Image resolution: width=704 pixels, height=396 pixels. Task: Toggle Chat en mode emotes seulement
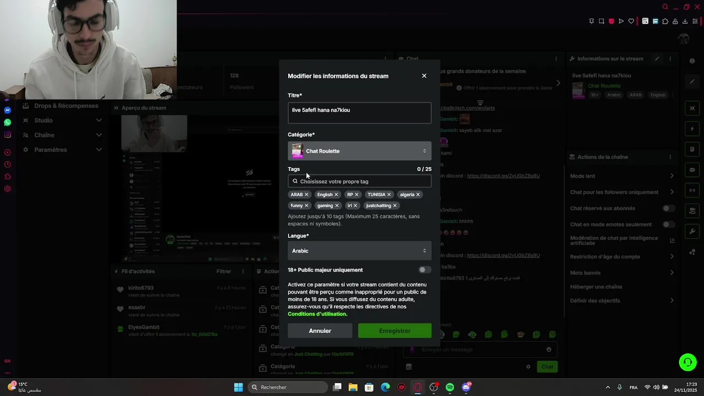(x=668, y=224)
